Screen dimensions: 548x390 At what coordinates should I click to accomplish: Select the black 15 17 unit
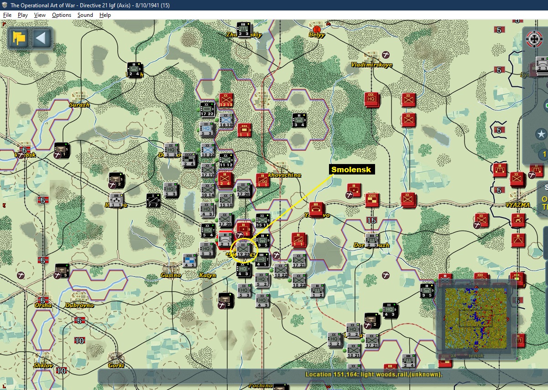click(x=262, y=220)
